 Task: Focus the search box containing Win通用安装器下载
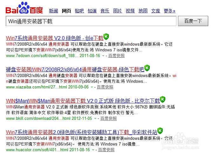91,21
